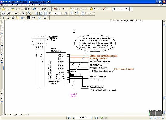Open the Pages navigation tab

(2, 58)
